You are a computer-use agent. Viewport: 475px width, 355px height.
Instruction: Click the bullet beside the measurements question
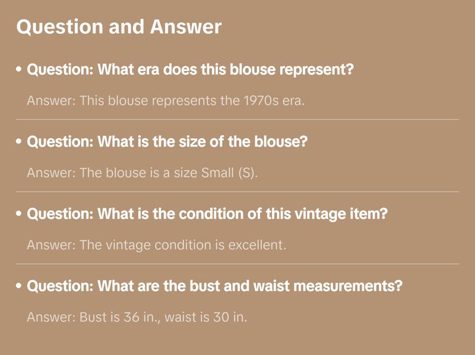coord(20,286)
